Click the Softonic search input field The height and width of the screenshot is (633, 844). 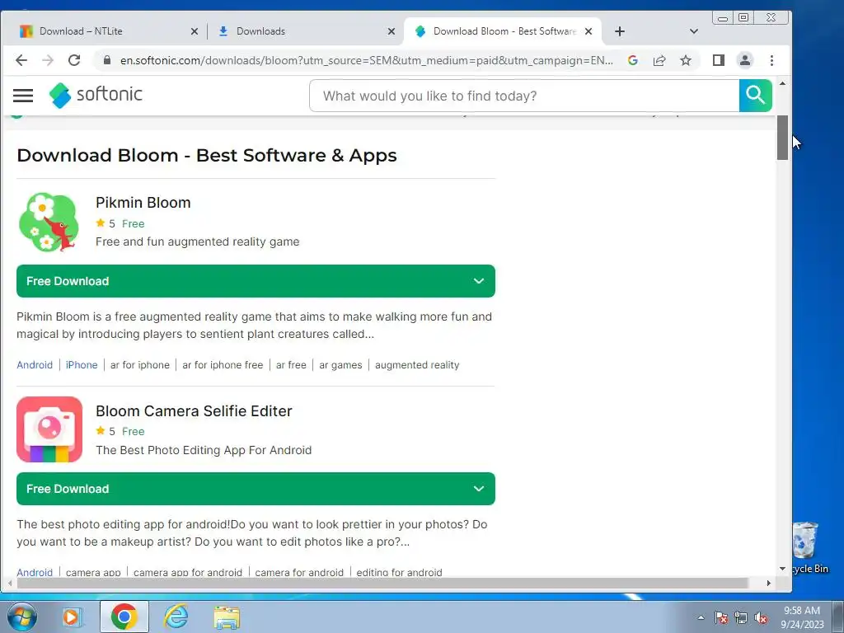click(x=524, y=96)
